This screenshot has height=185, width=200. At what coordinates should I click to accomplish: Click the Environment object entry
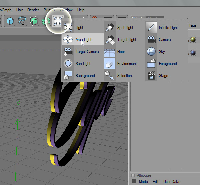(127, 64)
